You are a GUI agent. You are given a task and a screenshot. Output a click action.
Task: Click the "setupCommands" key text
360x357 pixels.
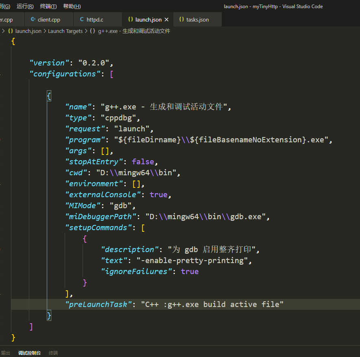click(x=98, y=228)
